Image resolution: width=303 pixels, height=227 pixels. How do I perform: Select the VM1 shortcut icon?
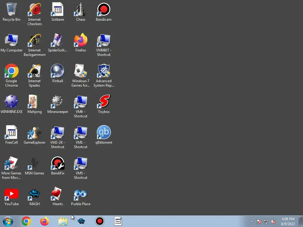pyautogui.click(x=80, y=137)
